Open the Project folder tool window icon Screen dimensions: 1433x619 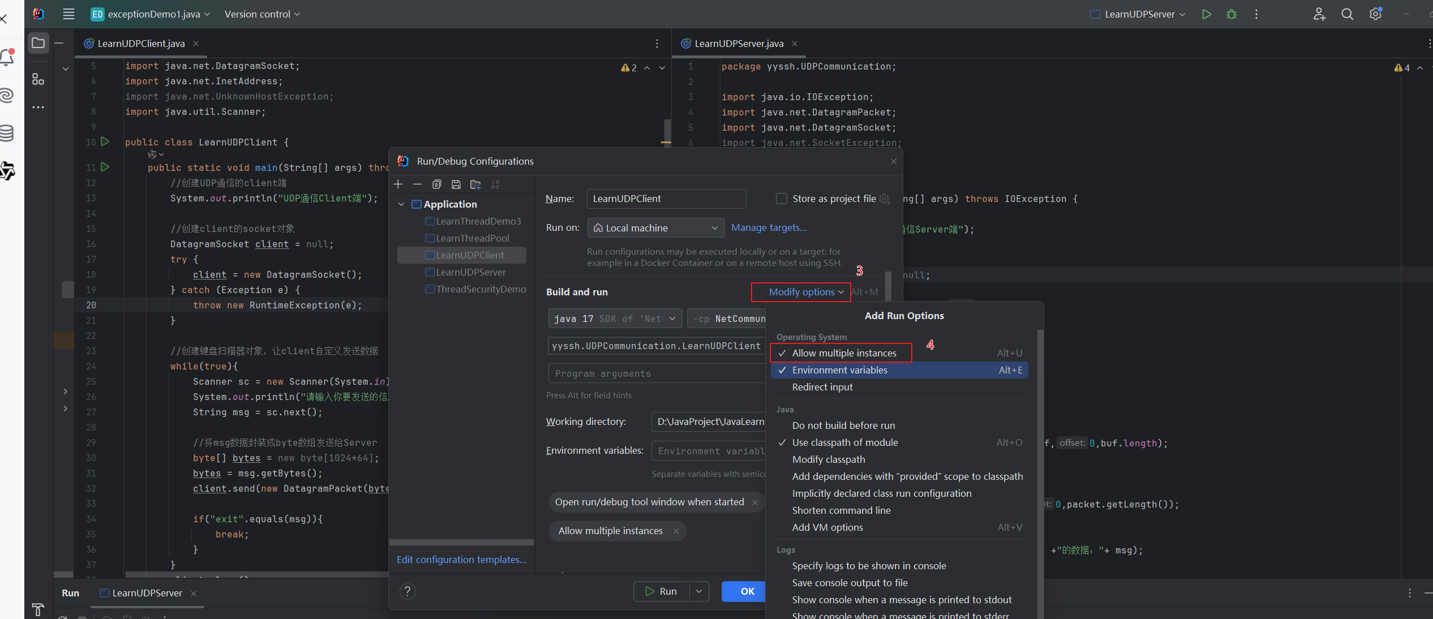pos(38,43)
